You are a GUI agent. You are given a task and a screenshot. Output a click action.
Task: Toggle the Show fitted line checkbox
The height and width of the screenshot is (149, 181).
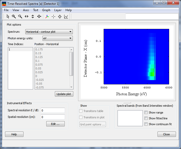tap(146, 118)
